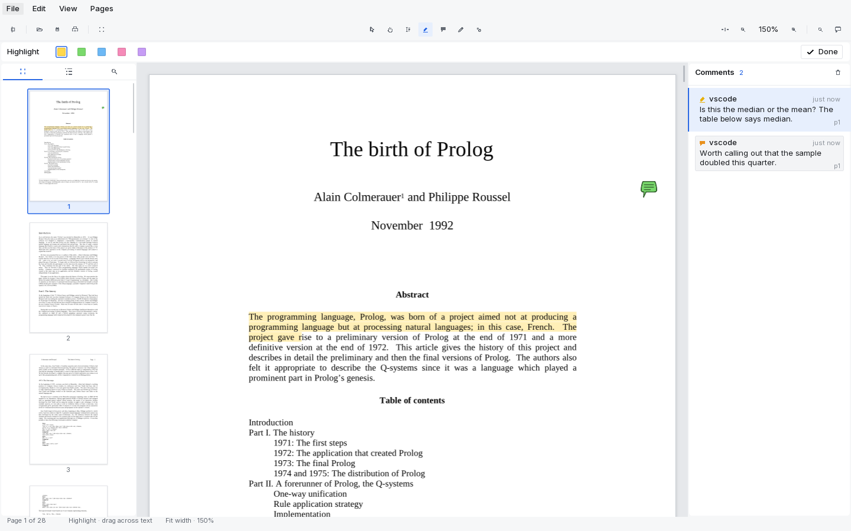Click the fullscreen icon

tap(102, 29)
